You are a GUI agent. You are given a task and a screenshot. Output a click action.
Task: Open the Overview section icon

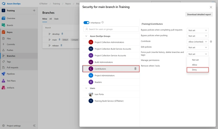tap(4, 18)
